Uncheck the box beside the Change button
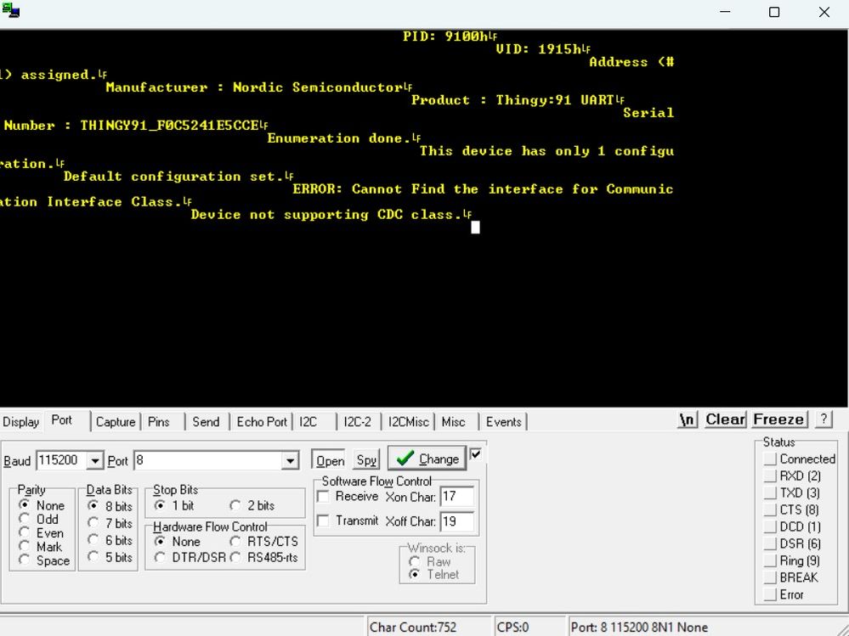This screenshot has width=849, height=636. [x=475, y=454]
